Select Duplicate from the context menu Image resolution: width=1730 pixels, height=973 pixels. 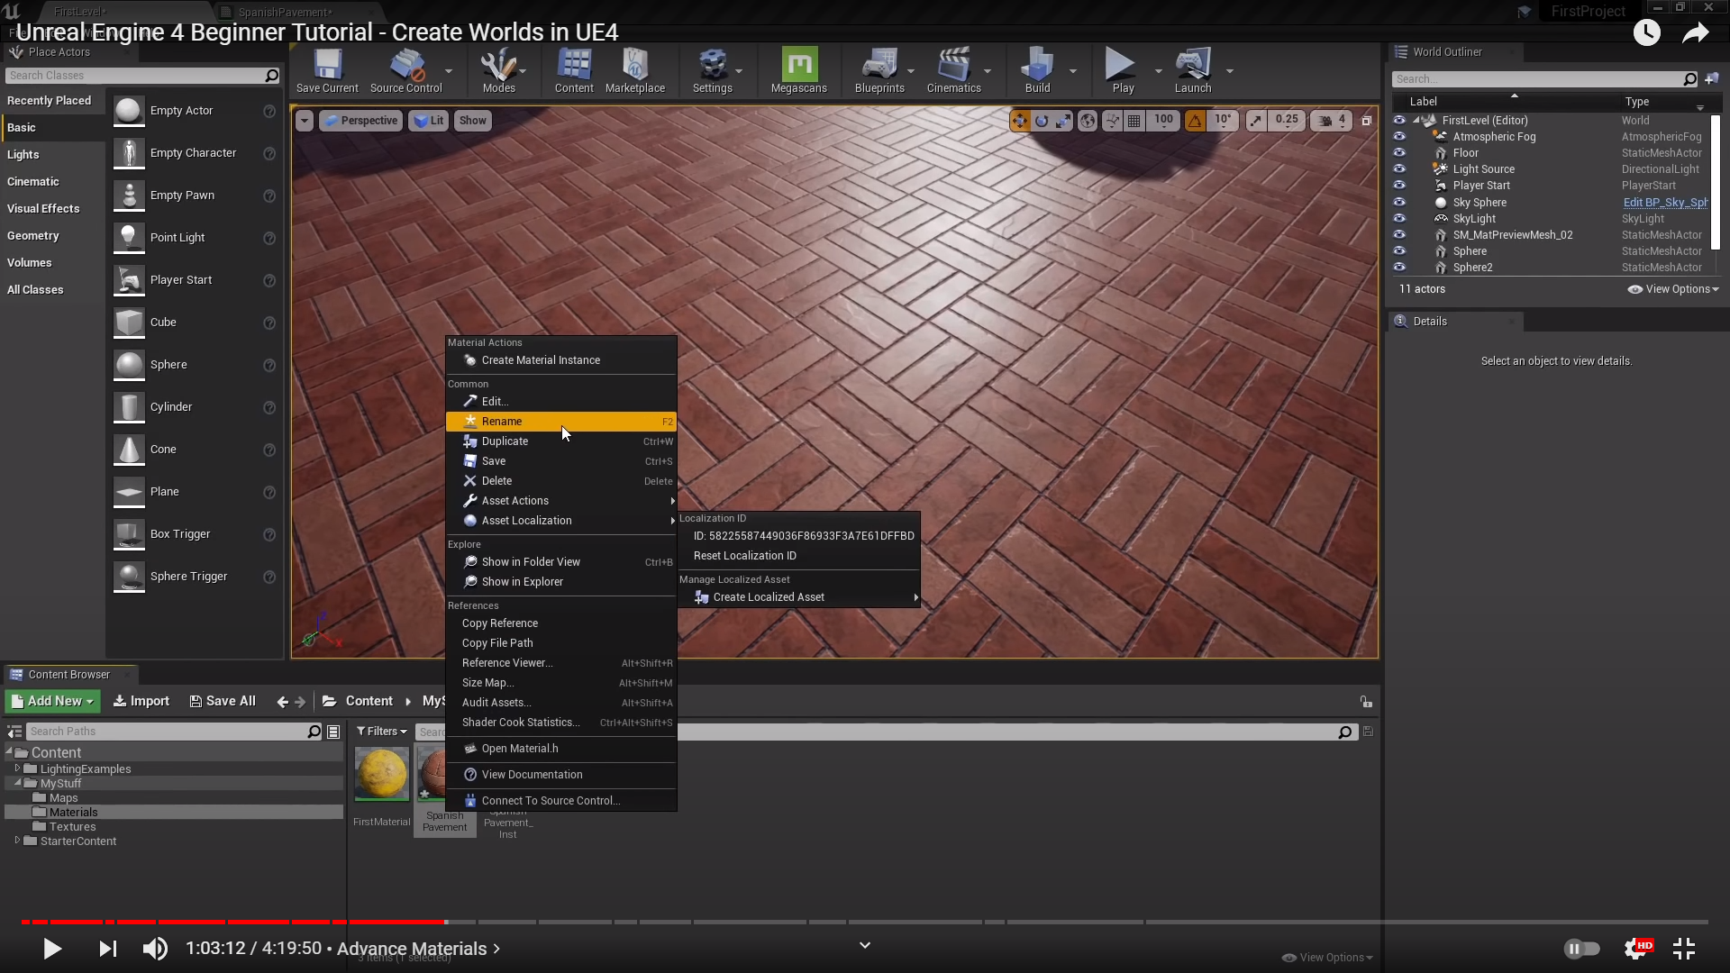click(505, 441)
